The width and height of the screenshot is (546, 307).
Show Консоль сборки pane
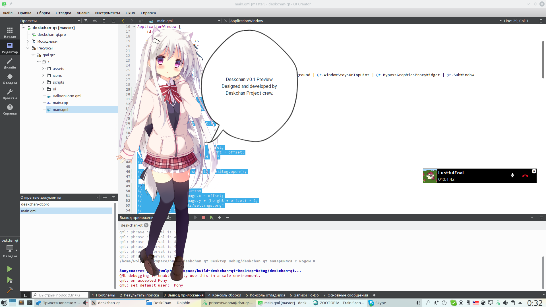pos(225,295)
